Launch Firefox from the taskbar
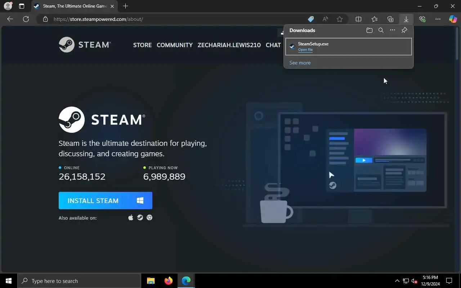 pos(169,281)
